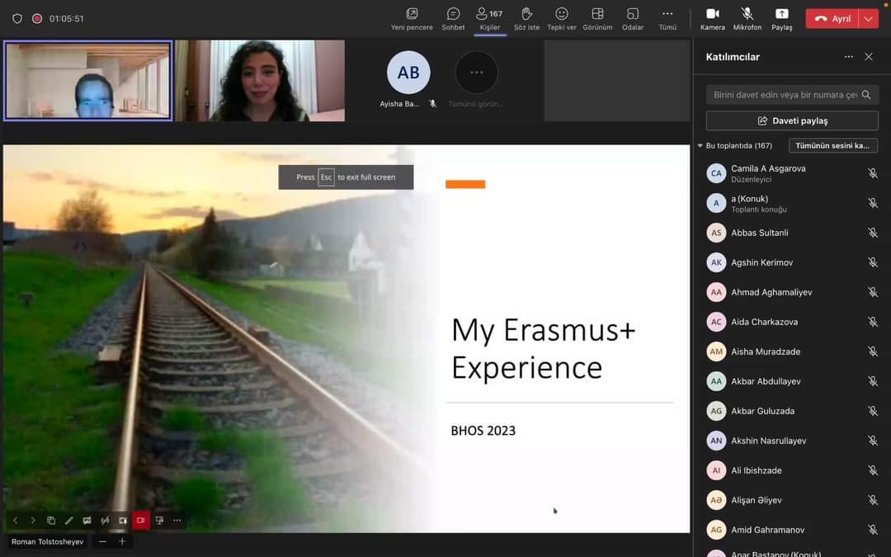Click Tümünün sesini kapat button
891x557 pixels.
(832, 145)
